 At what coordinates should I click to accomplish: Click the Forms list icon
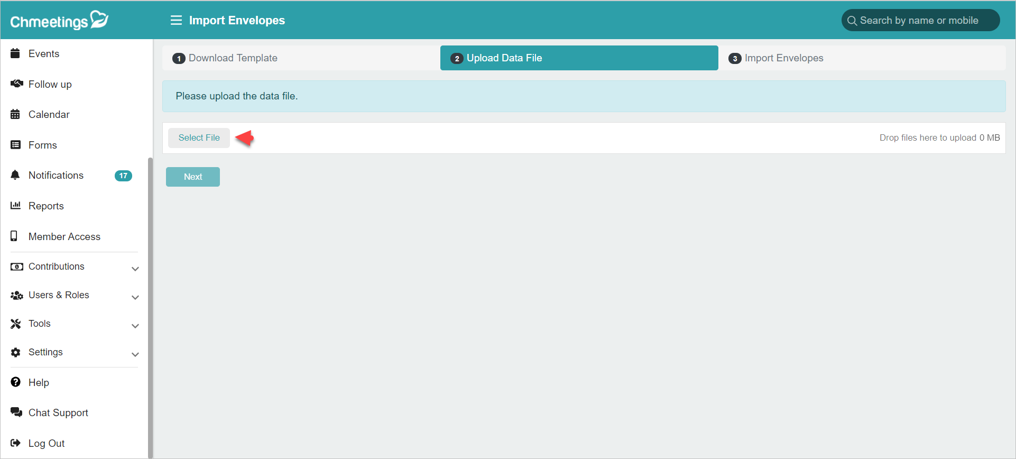(x=16, y=145)
